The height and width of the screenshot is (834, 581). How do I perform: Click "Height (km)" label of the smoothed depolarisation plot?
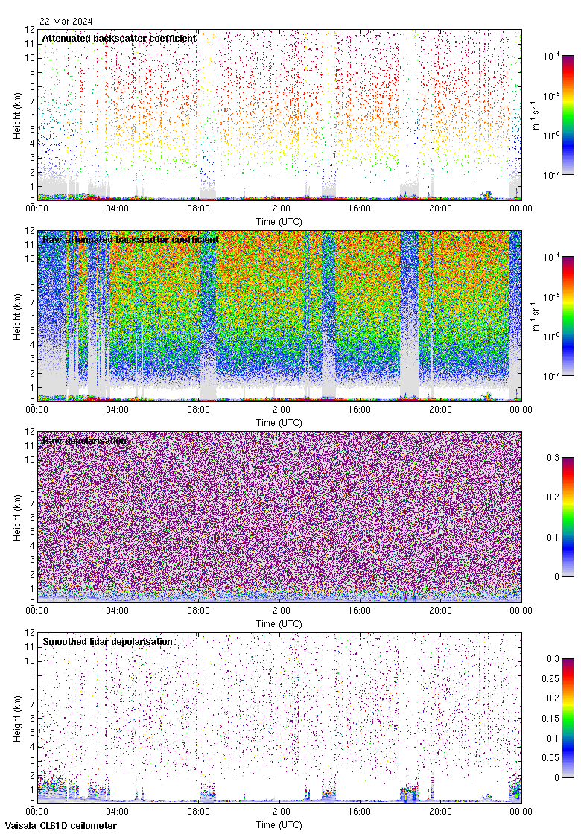coord(18,718)
